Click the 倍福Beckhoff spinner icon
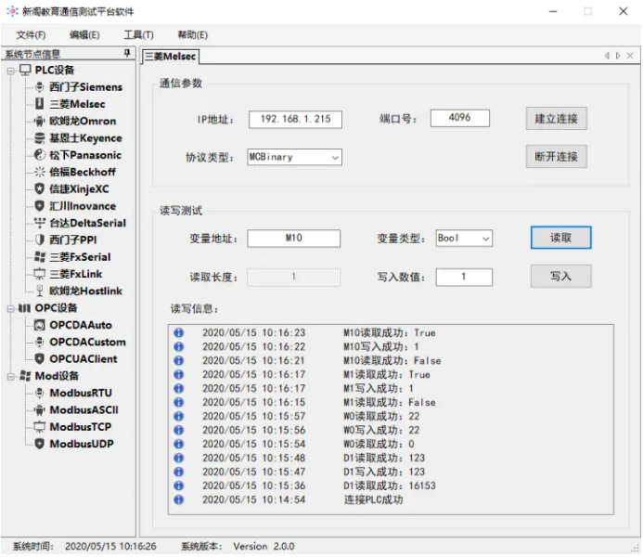The width and height of the screenshot is (643, 557). click(x=39, y=172)
